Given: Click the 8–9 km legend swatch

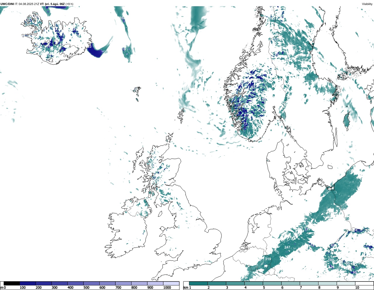Looking at the screenshot, I should coord(327,283).
